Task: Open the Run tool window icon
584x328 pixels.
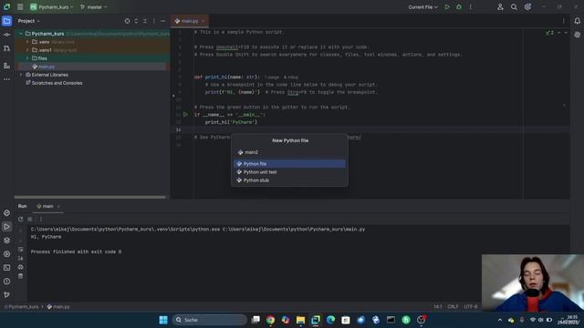Action: tap(6, 227)
